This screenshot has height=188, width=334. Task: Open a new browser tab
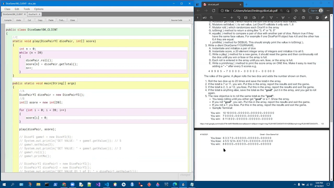pyautogui.click(x=246, y=4)
